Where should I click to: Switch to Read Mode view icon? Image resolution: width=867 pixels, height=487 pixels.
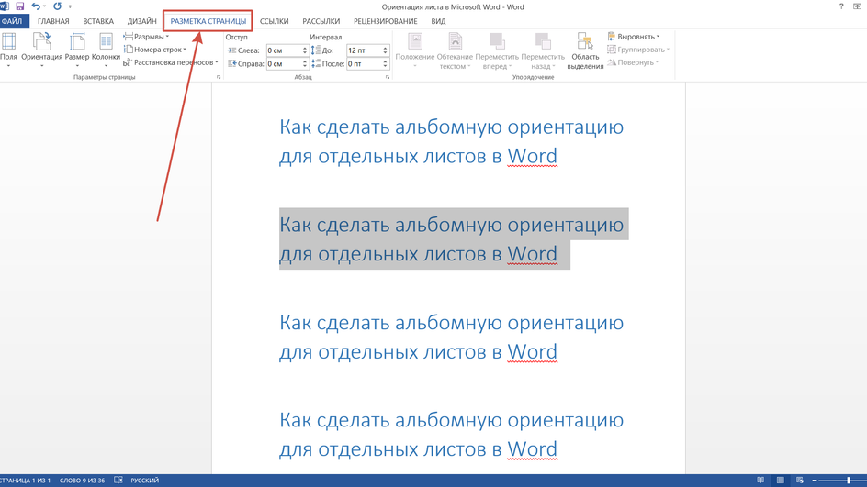760,481
